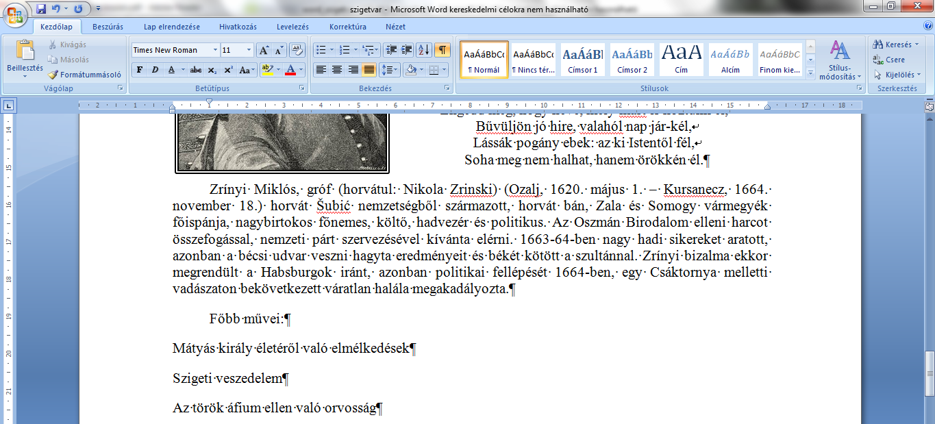Toggle italic (D) formatting
The height and width of the screenshot is (424, 935).
click(x=155, y=70)
